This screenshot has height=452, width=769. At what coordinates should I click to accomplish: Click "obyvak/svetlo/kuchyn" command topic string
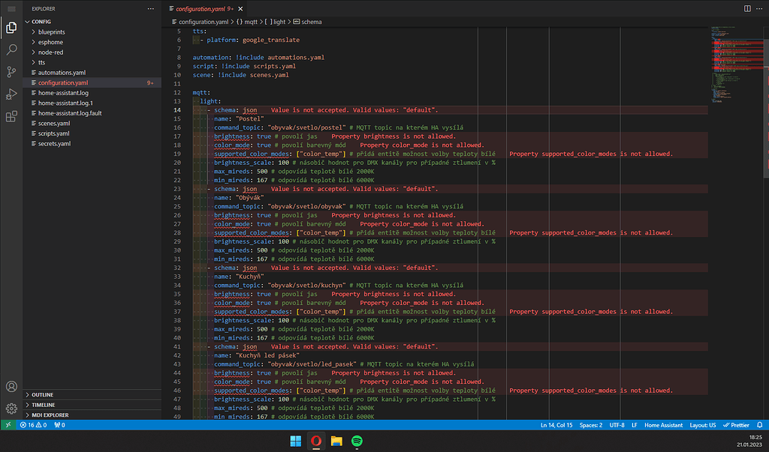click(x=306, y=285)
